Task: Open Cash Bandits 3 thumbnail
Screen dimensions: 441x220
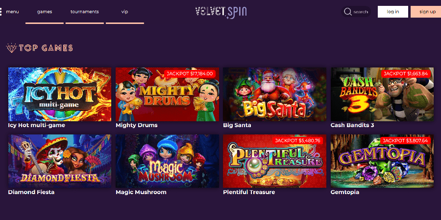Action: pyautogui.click(x=382, y=94)
